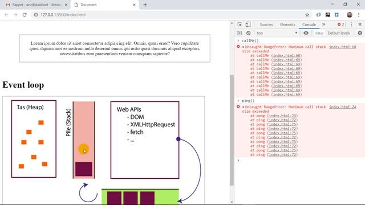The width and height of the screenshot is (365, 205).
Task: Expand the second RangeError after ping()
Action: [x=244, y=107]
